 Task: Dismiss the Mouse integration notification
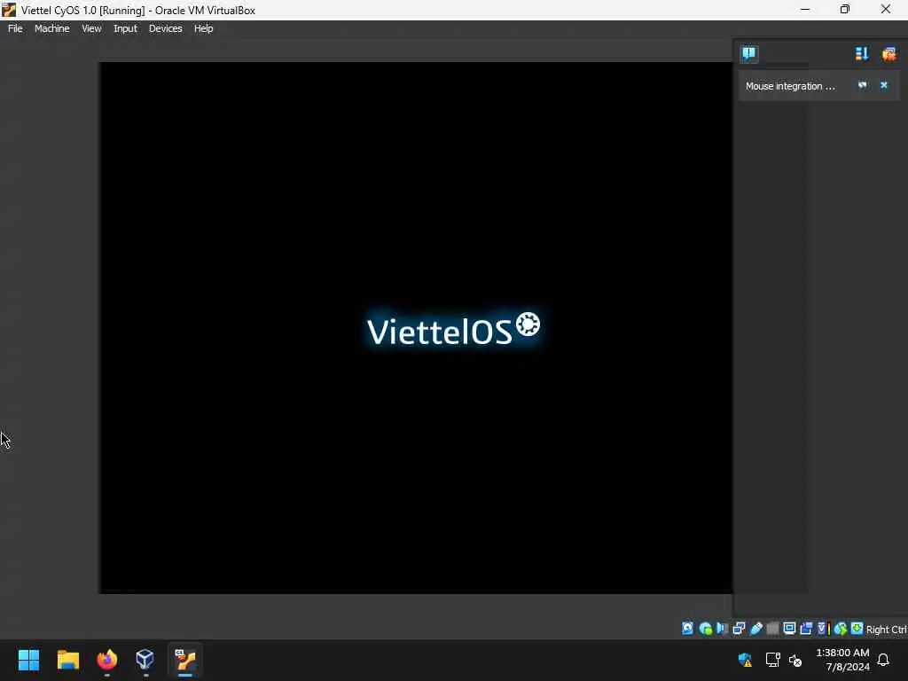coord(884,85)
